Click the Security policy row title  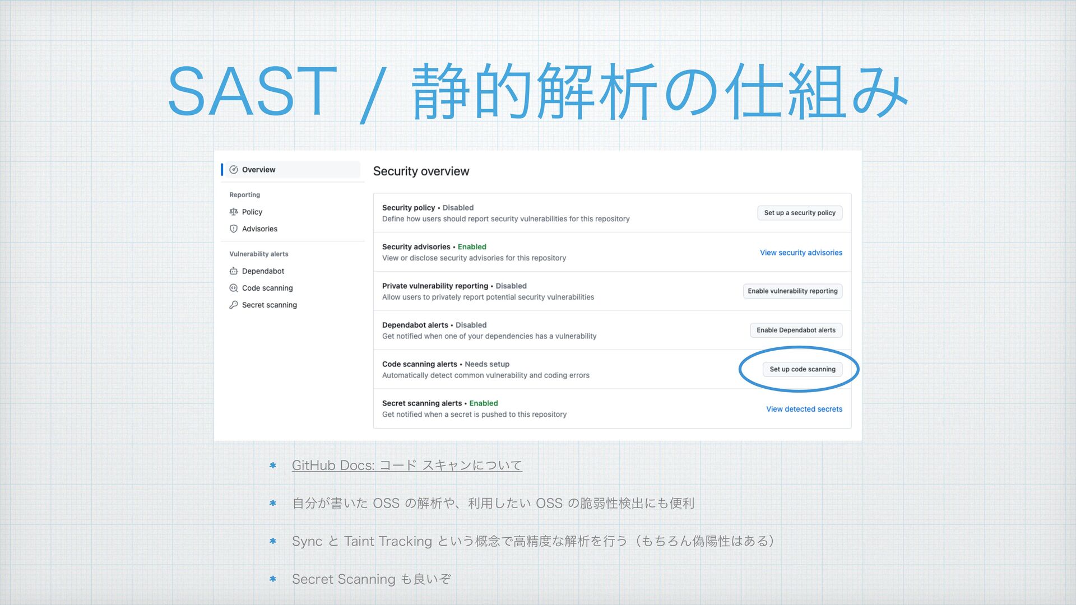click(409, 208)
